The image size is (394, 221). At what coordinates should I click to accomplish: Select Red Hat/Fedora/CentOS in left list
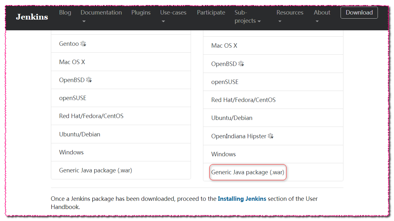point(121,116)
